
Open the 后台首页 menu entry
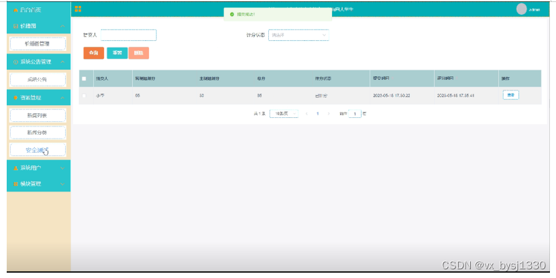pos(39,10)
